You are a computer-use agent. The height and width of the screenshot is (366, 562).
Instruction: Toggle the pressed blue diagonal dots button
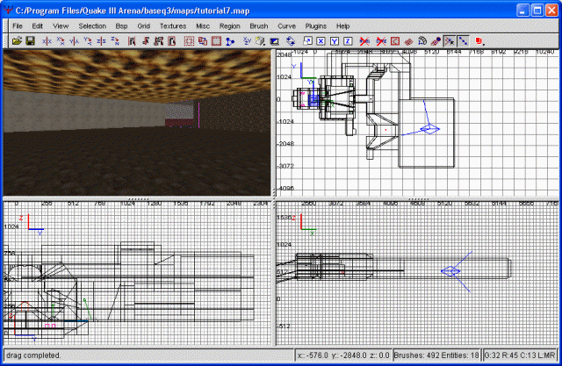[x=463, y=41]
